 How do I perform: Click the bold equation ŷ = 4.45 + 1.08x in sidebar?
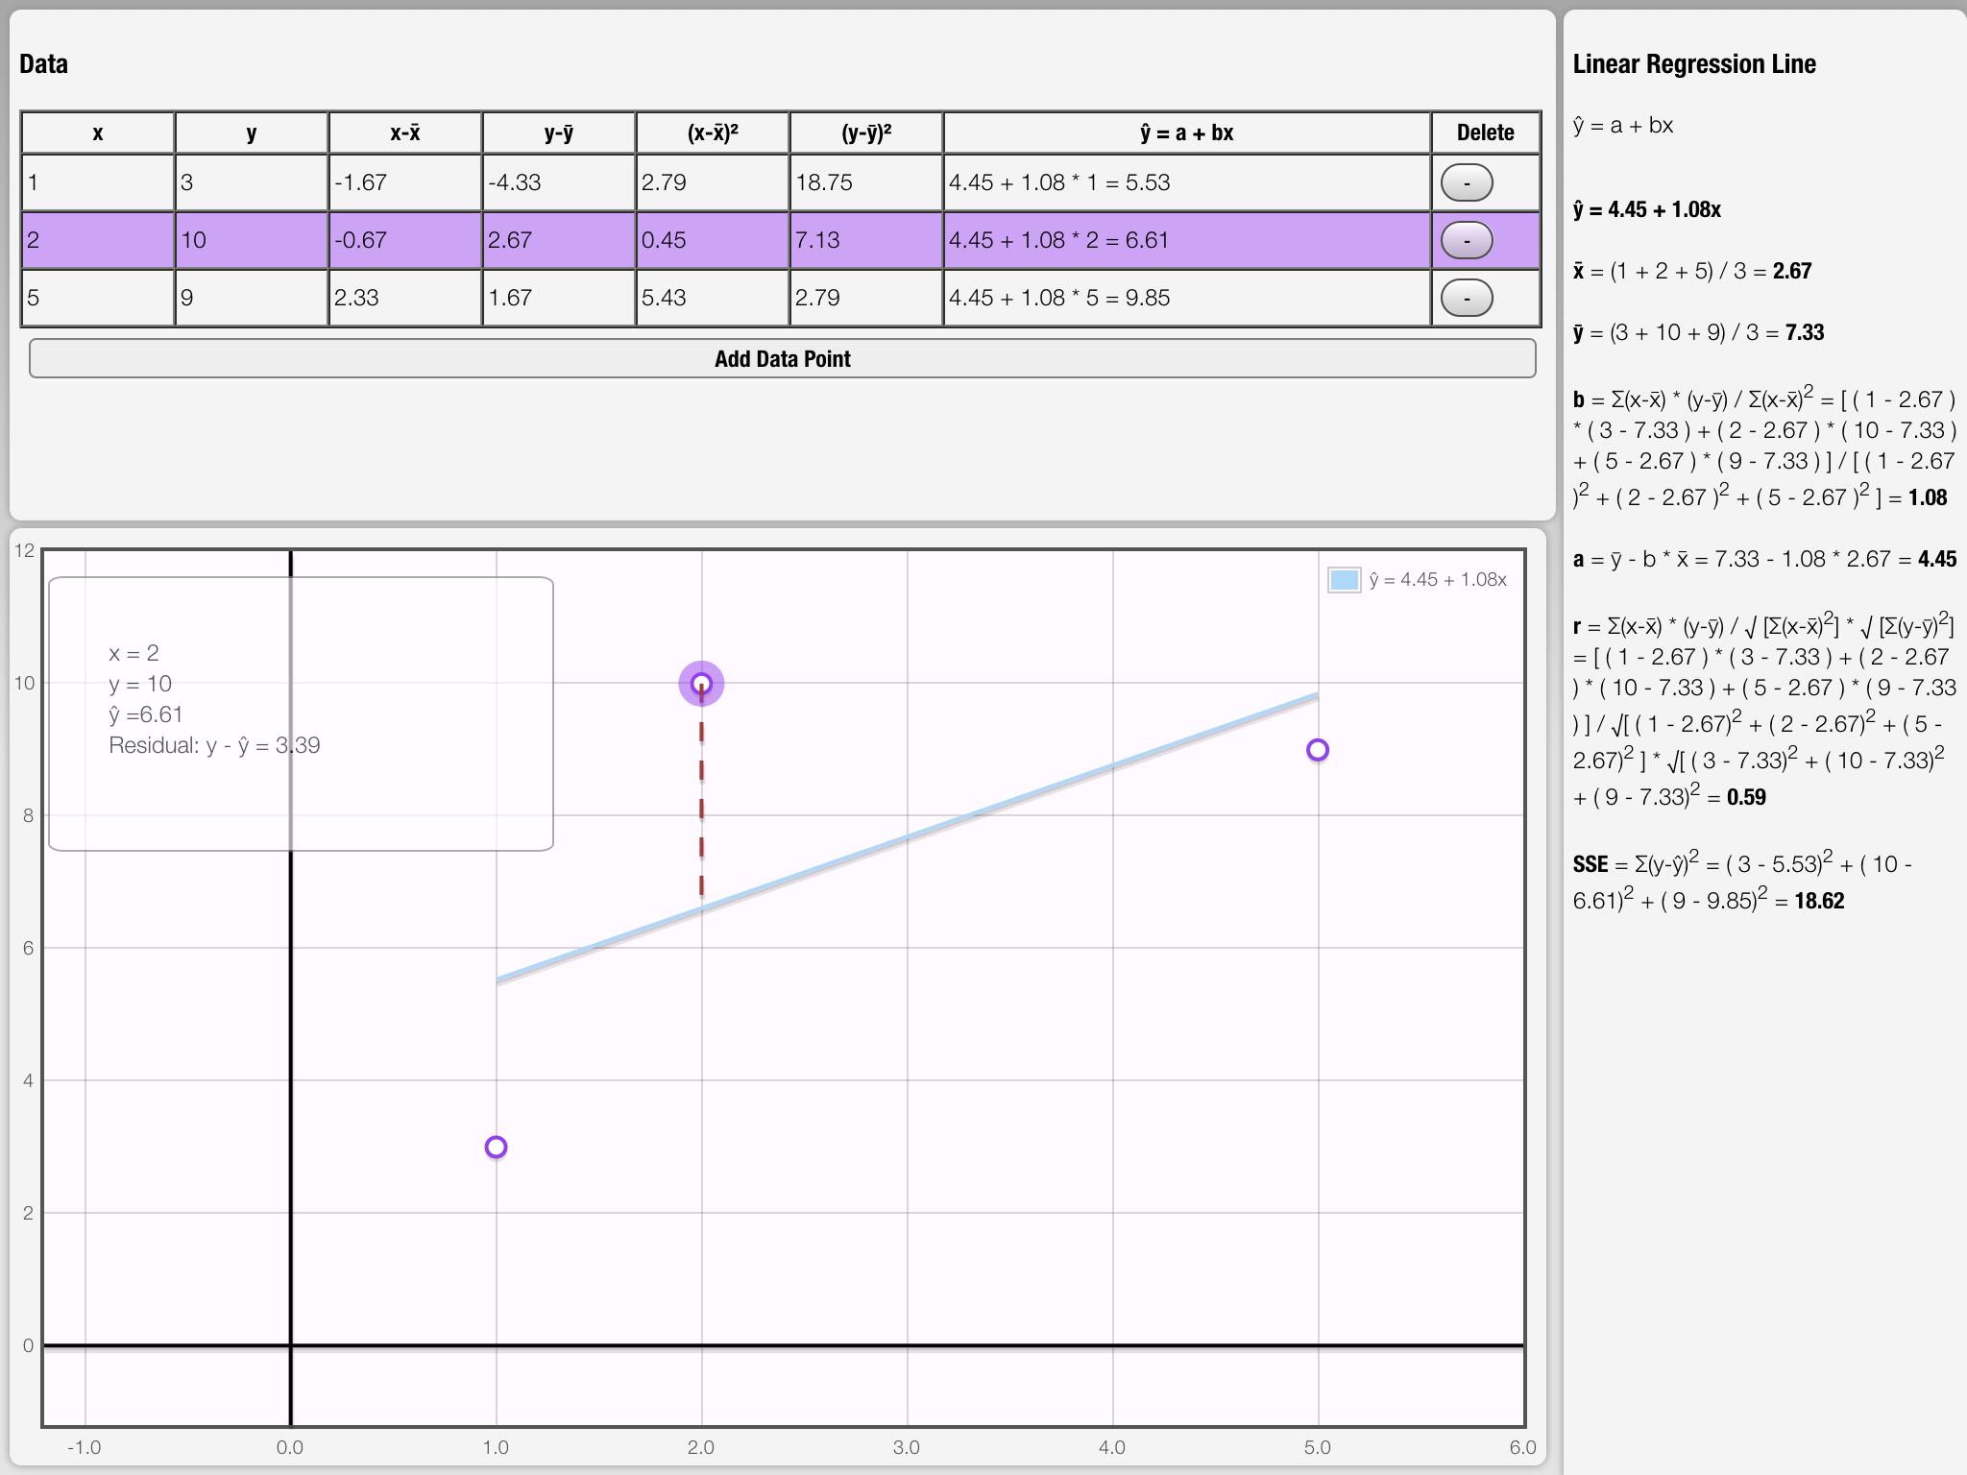pos(1646,209)
